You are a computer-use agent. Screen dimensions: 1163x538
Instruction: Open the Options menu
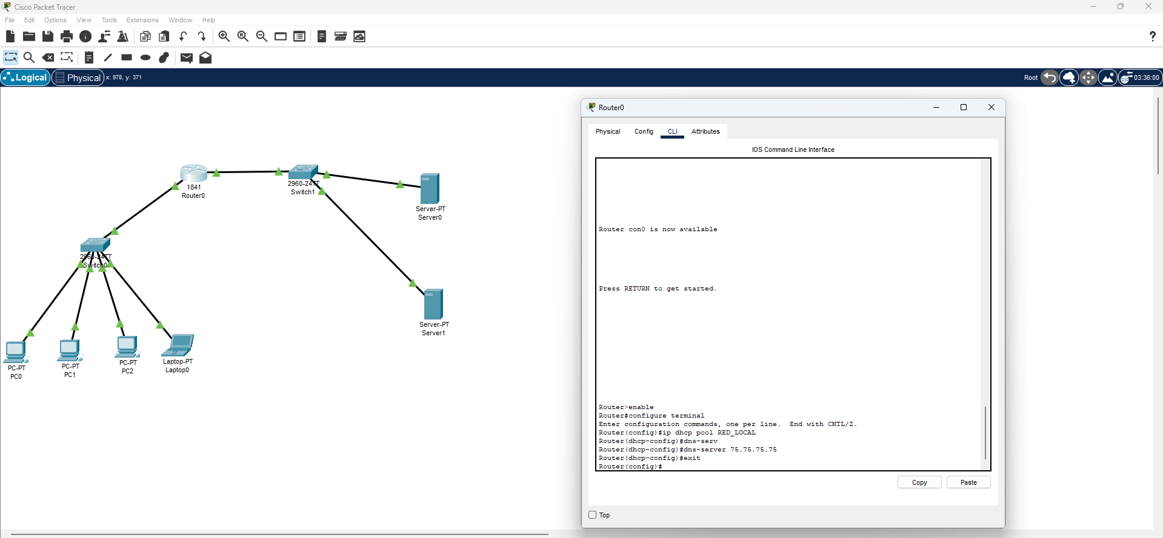[55, 20]
